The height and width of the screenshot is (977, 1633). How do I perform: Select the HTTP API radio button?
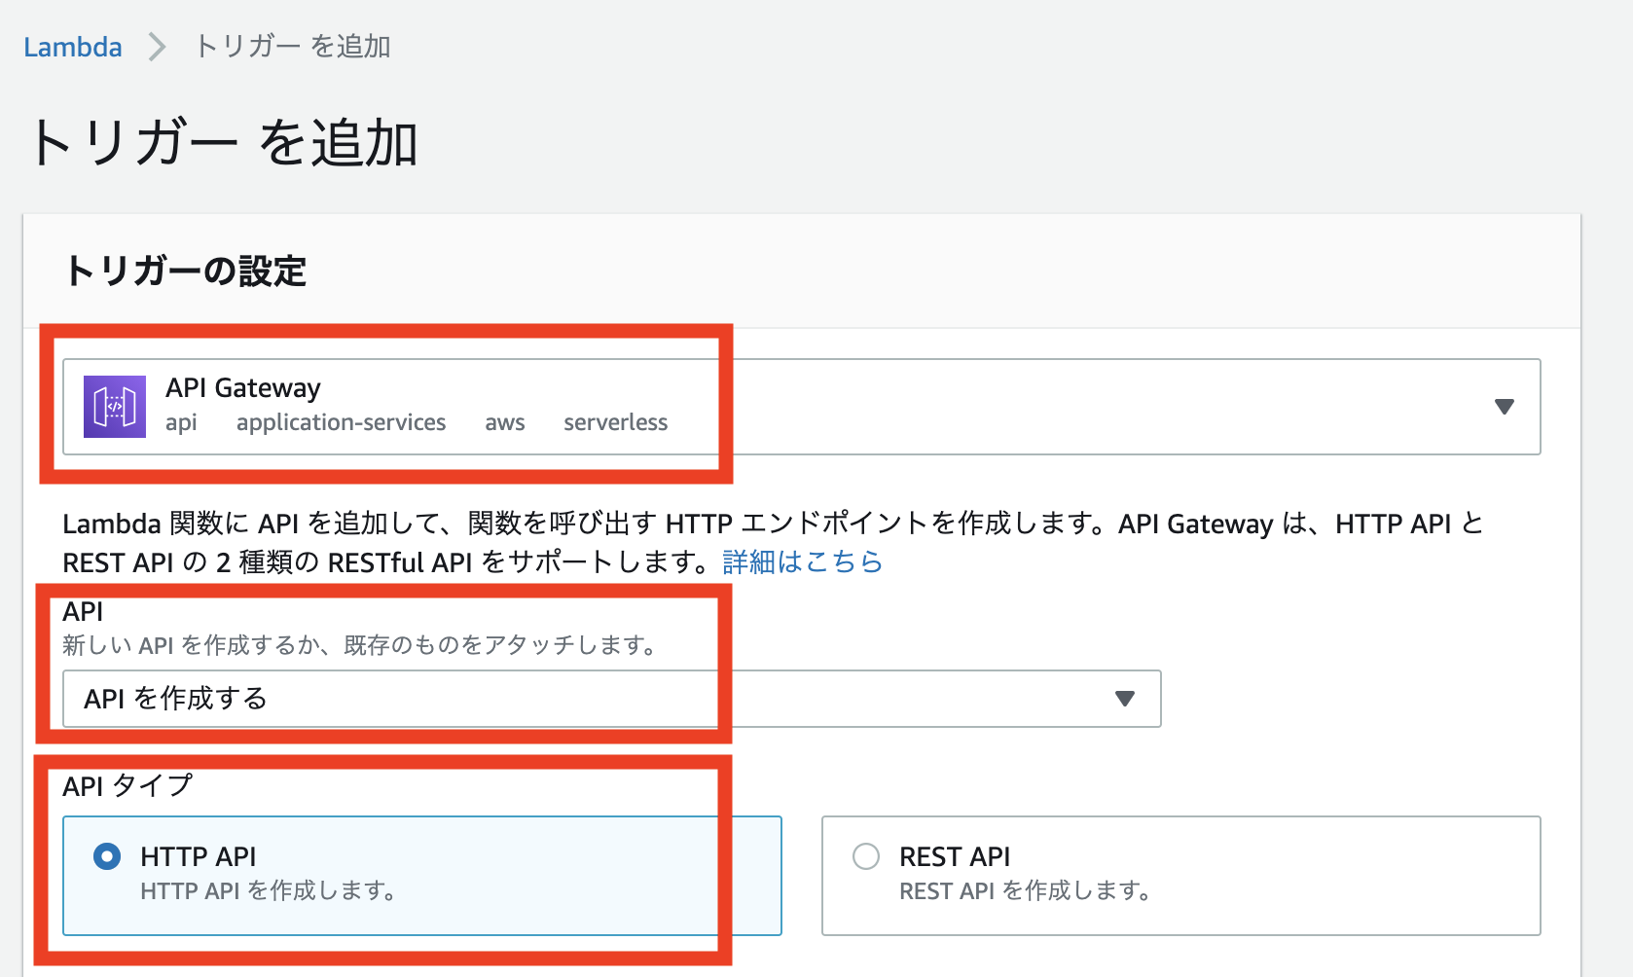(x=107, y=856)
